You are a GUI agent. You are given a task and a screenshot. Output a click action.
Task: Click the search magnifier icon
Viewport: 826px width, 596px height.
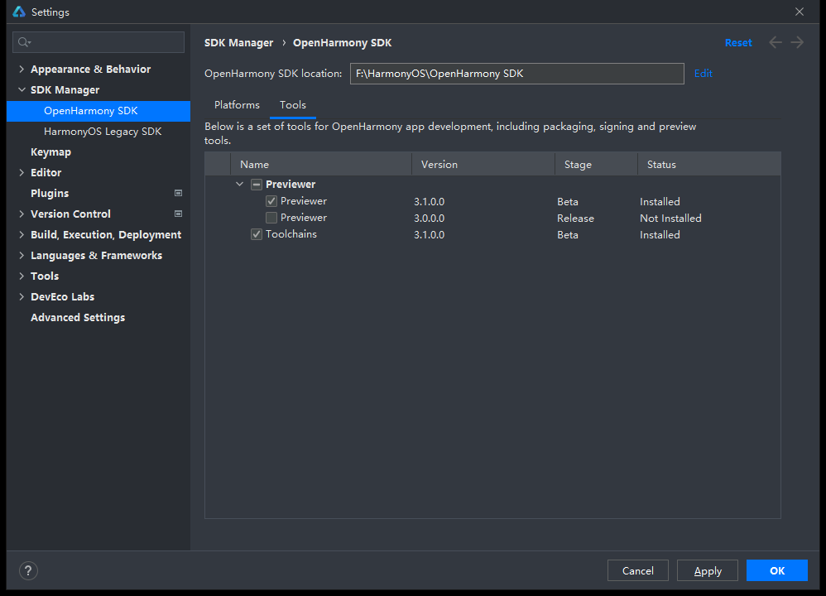(x=24, y=42)
